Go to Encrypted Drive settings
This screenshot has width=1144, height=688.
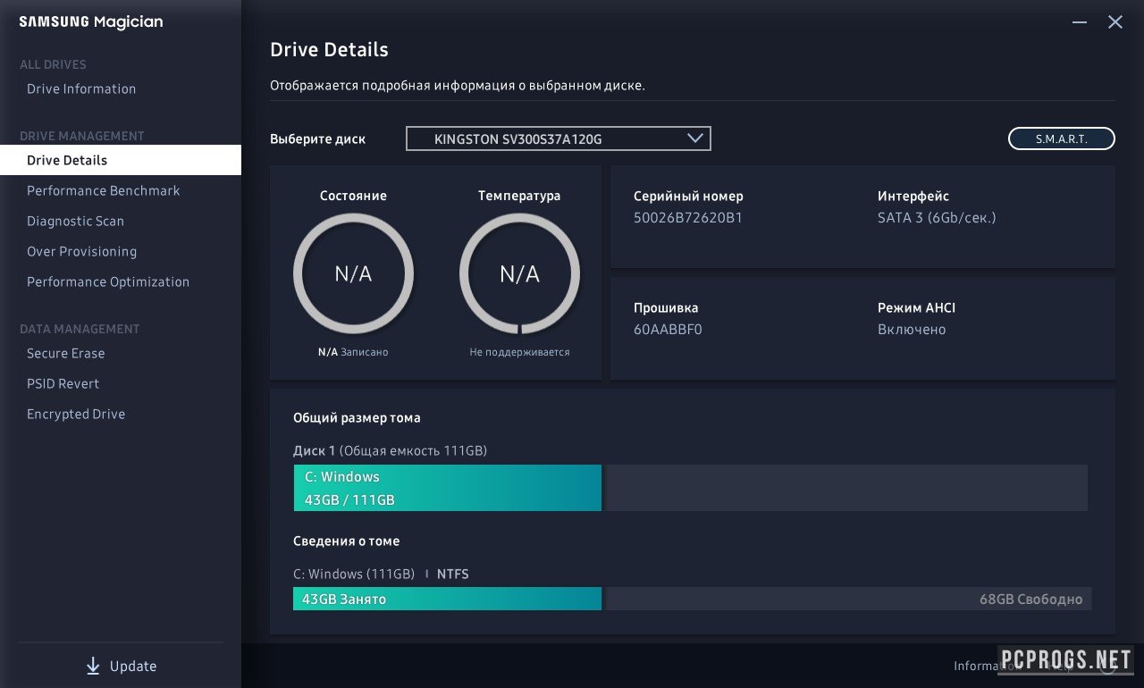click(76, 415)
